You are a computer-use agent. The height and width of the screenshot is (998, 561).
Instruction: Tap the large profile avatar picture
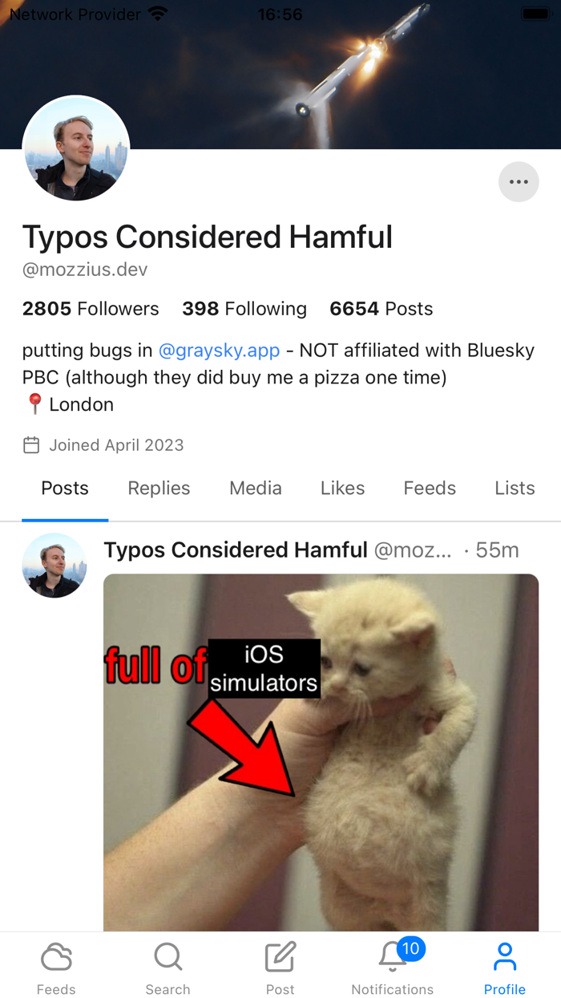click(x=76, y=148)
